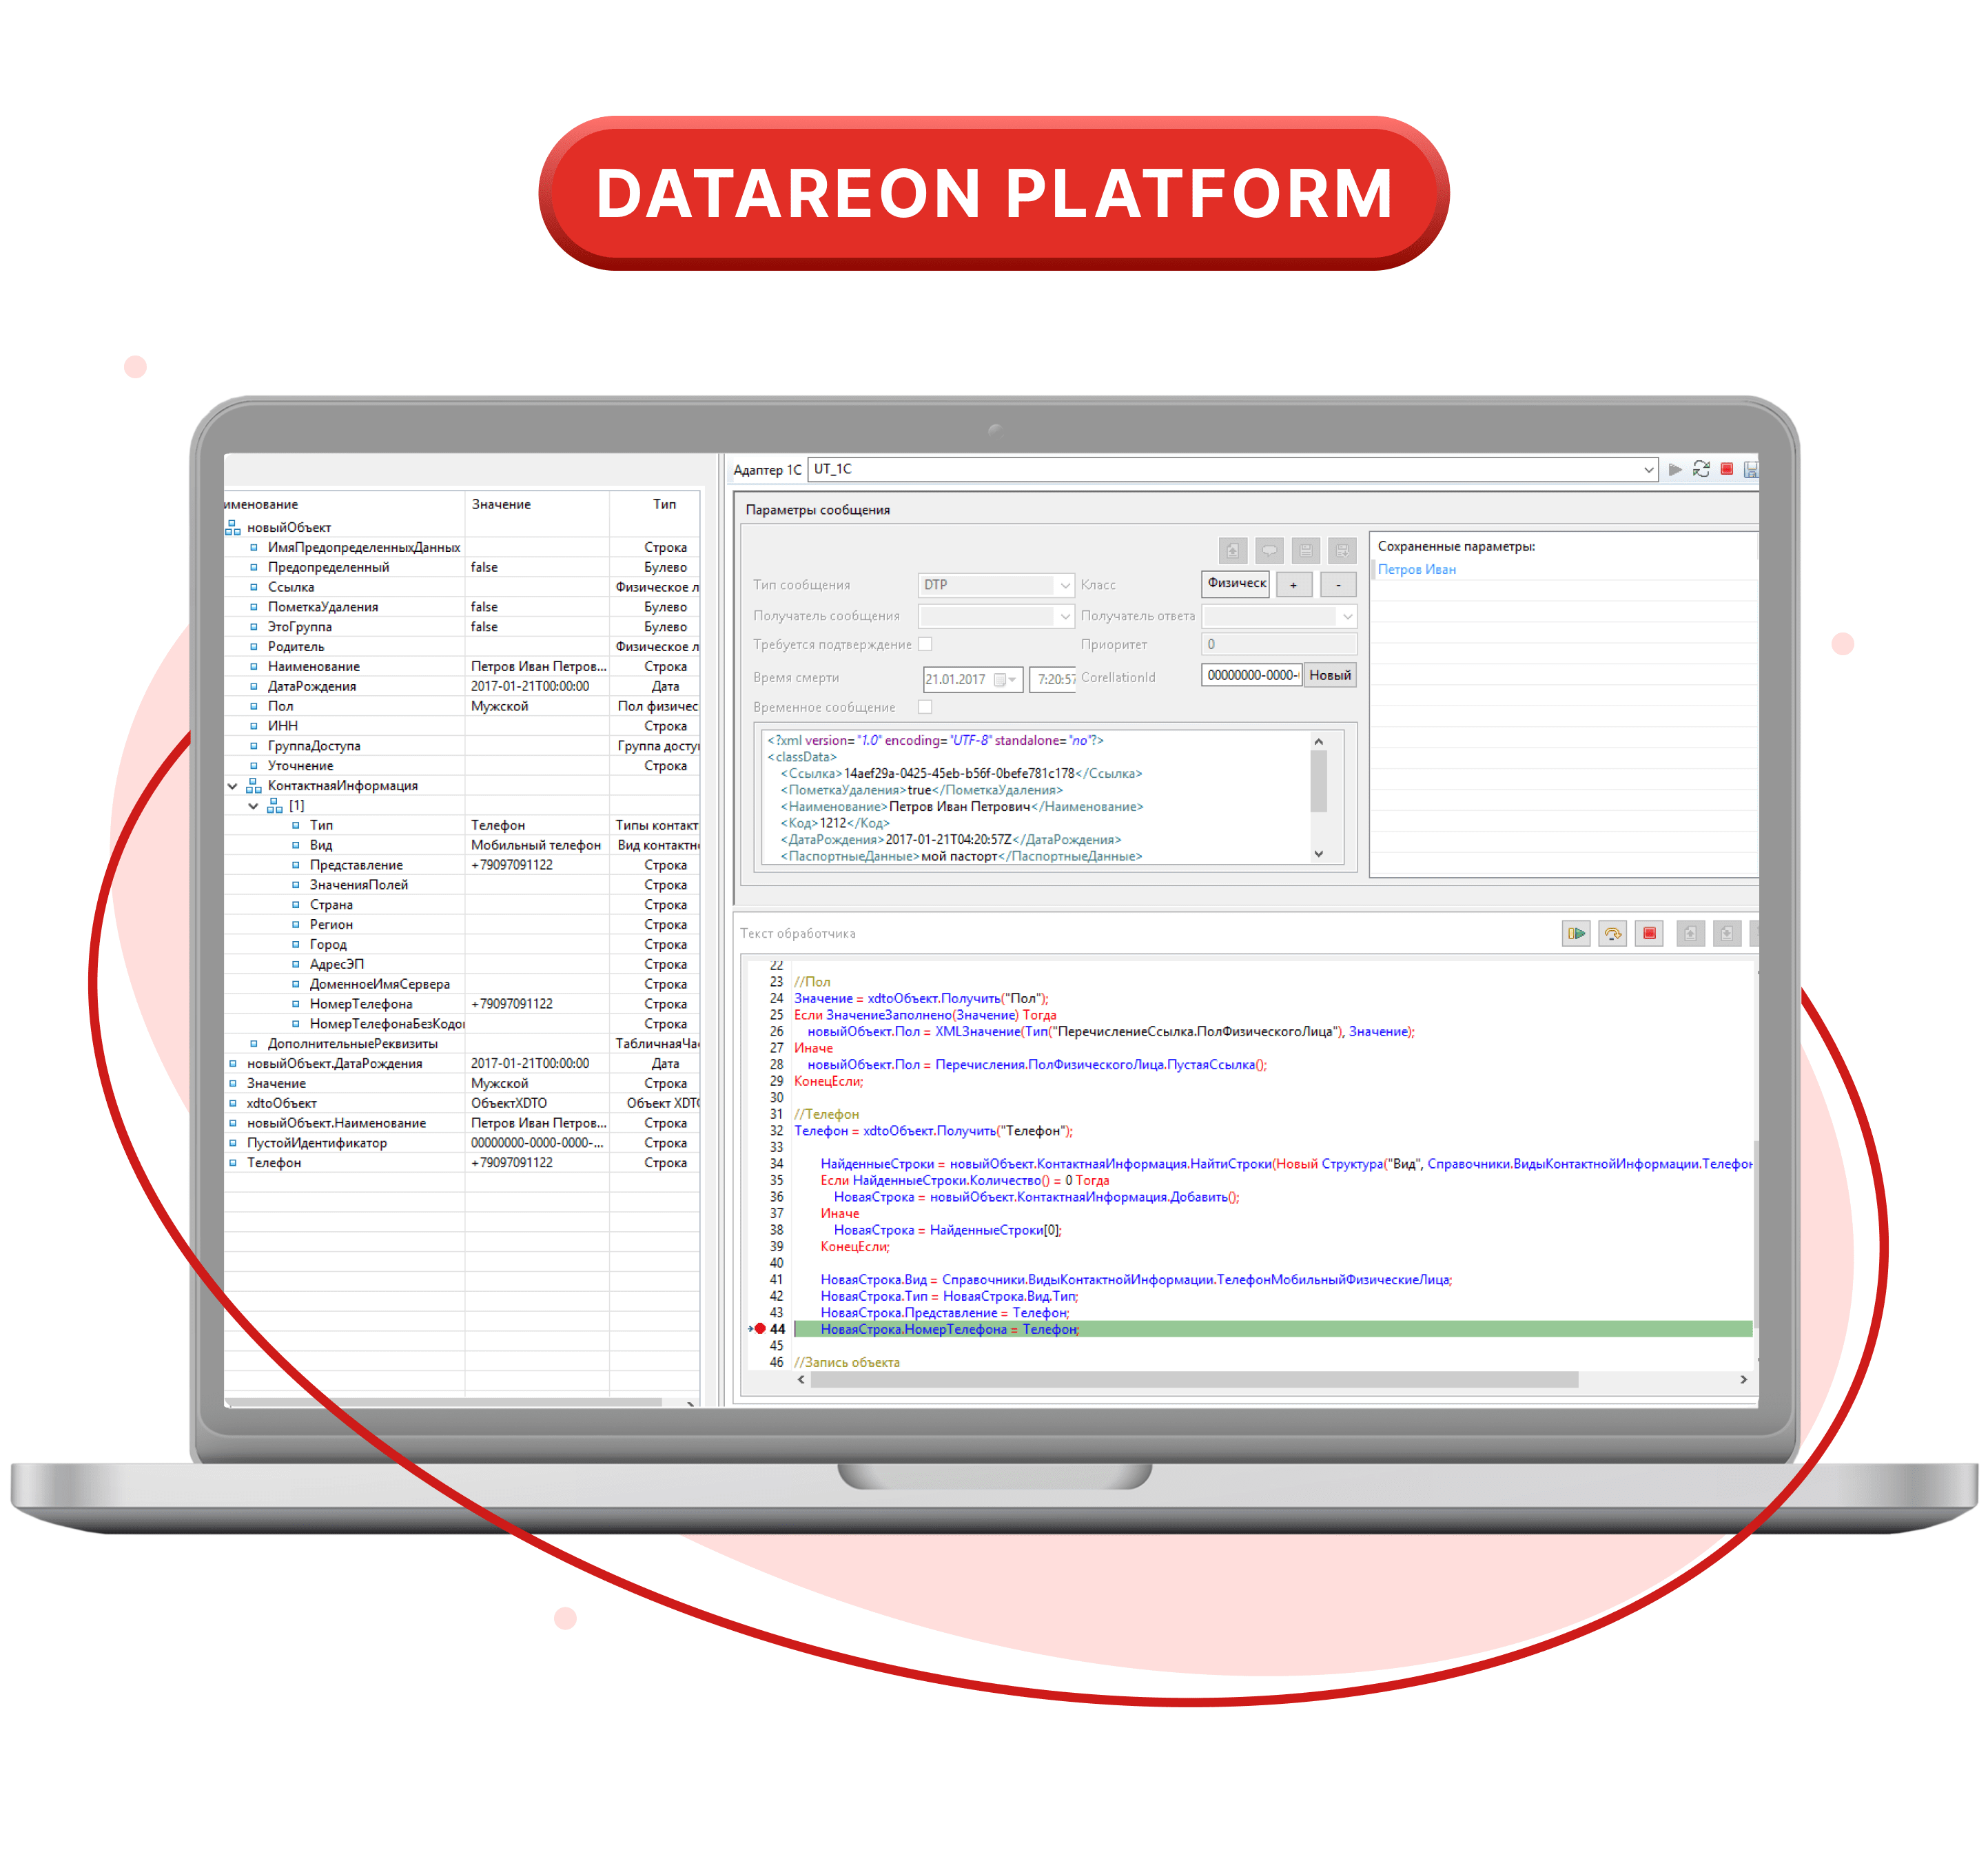Image resolution: width=1988 pixels, height=1852 pixels.
Task: Click the Приоритет input field
Action: click(1279, 644)
